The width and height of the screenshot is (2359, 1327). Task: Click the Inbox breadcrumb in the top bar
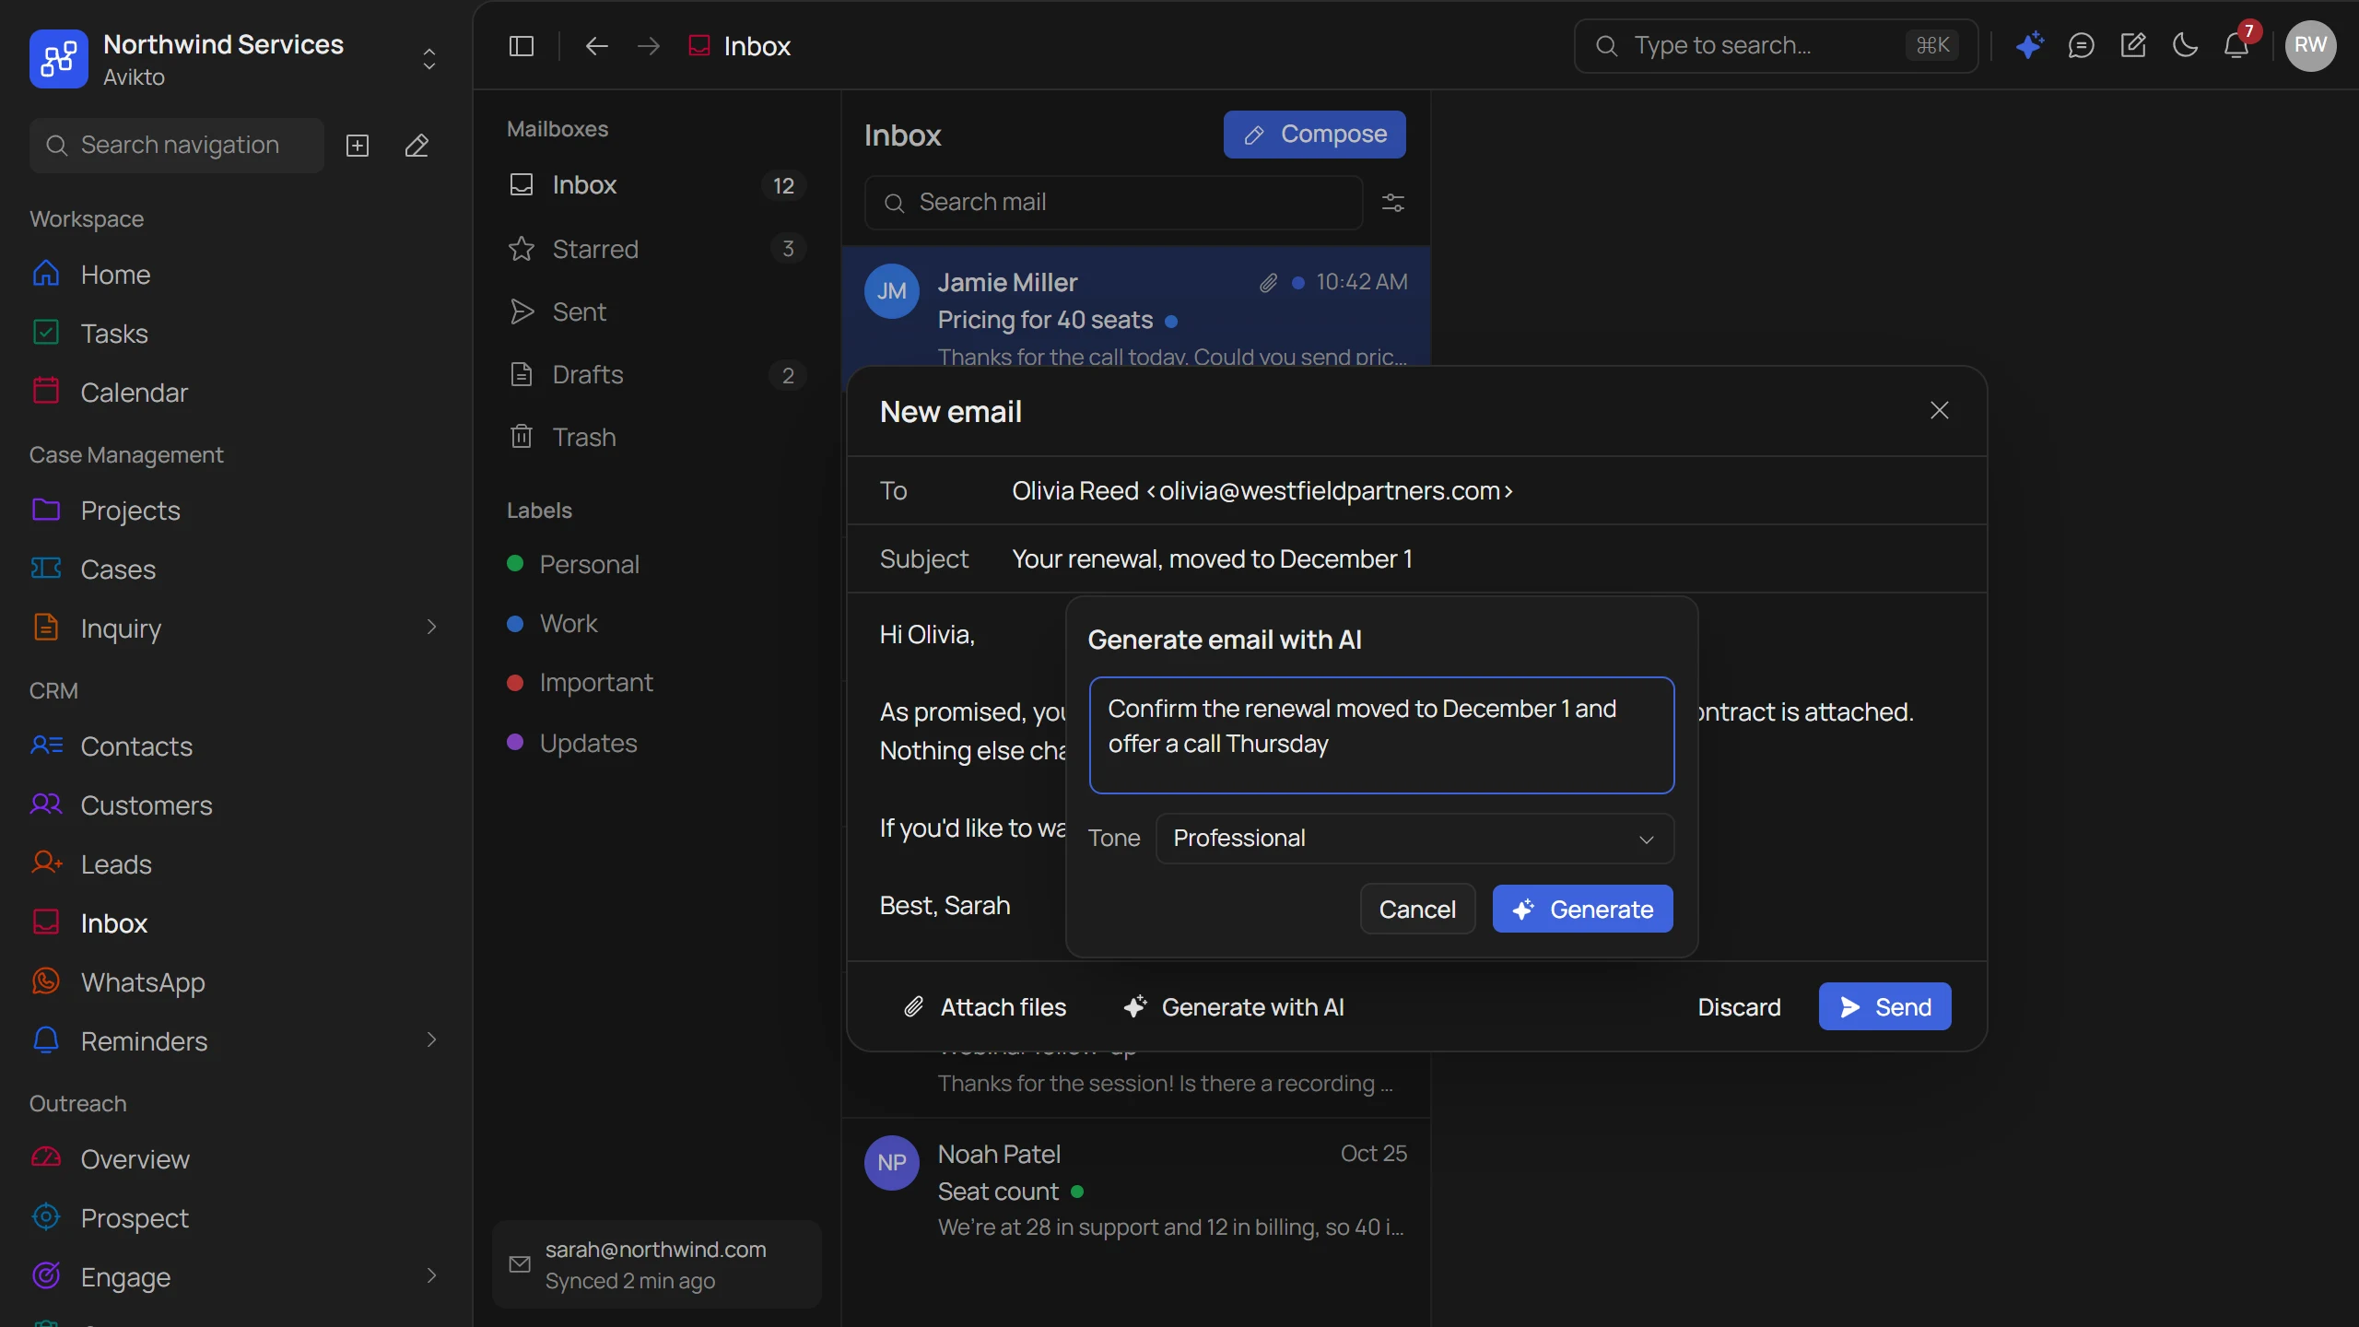(739, 46)
